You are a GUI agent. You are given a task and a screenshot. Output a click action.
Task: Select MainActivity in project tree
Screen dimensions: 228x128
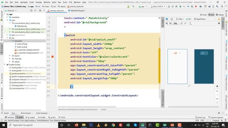[x=22, y=26]
